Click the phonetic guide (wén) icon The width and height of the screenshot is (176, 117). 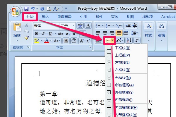click(80, 25)
